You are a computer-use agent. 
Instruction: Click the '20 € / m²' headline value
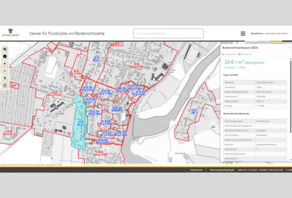[234, 62]
